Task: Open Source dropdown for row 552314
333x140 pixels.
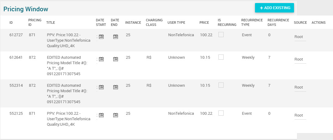Action: 300,88
